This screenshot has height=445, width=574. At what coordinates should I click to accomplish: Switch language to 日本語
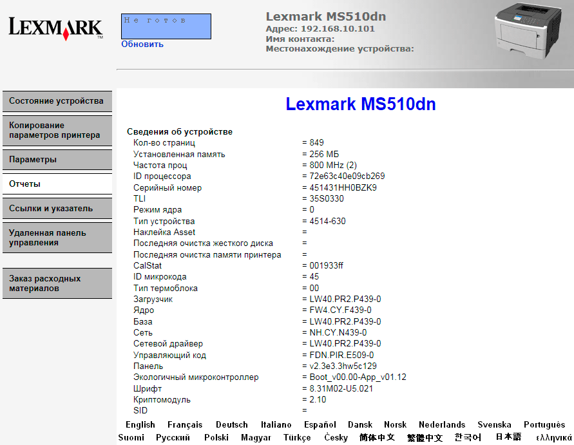[x=508, y=437]
